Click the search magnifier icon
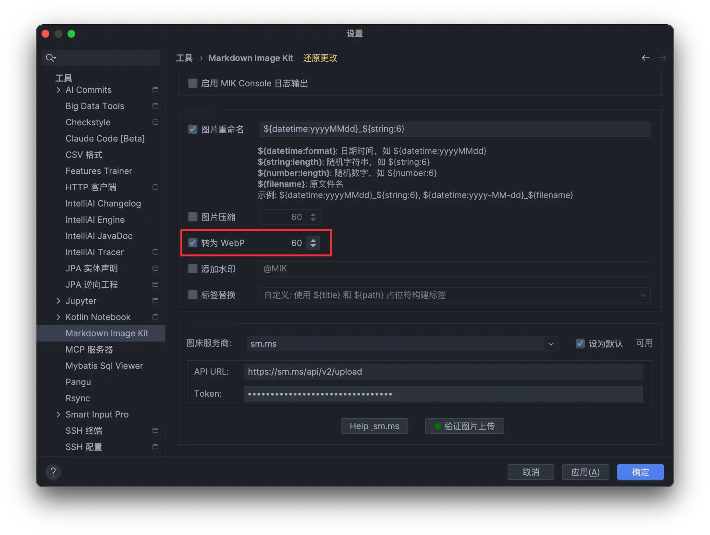 [50, 58]
